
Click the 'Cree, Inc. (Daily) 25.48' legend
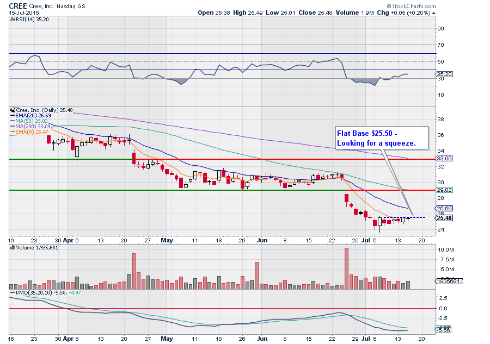tap(45, 110)
